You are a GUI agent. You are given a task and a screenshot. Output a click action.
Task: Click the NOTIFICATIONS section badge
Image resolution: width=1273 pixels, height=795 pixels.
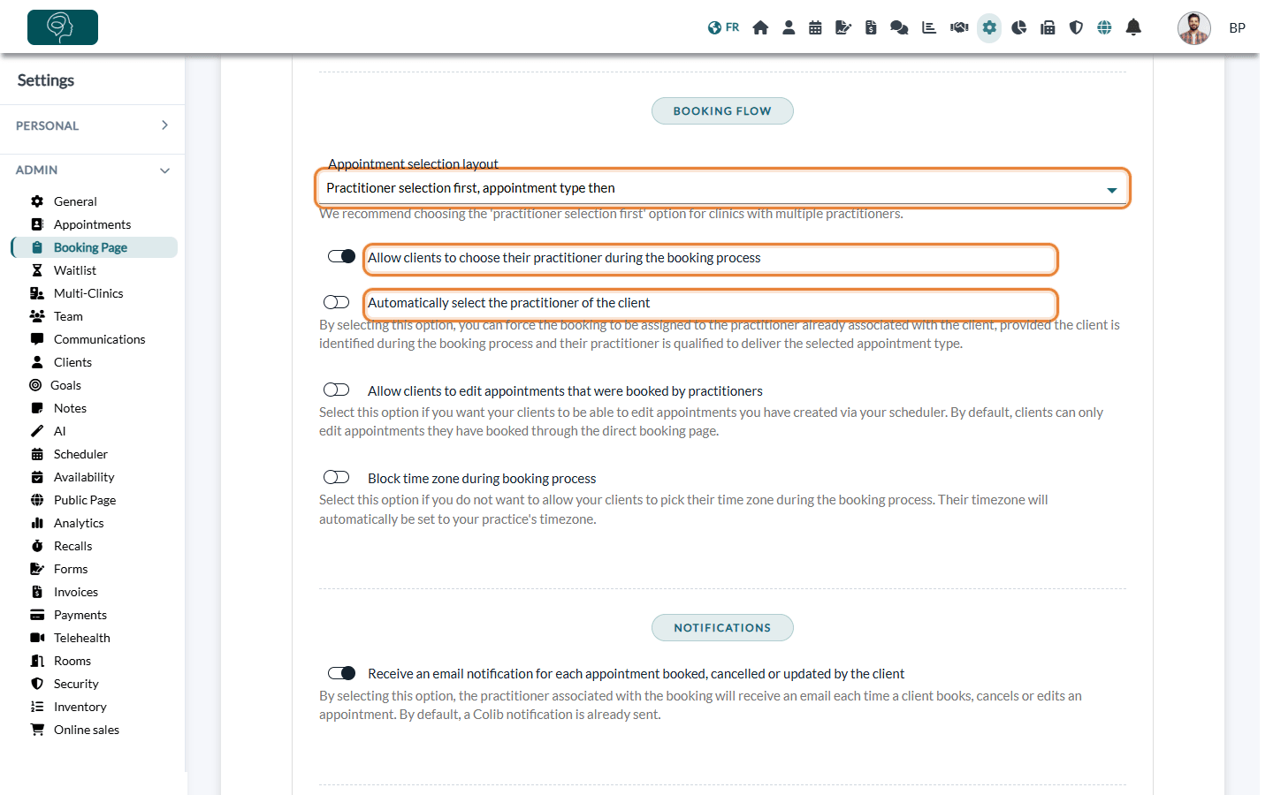tap(722, 628)
